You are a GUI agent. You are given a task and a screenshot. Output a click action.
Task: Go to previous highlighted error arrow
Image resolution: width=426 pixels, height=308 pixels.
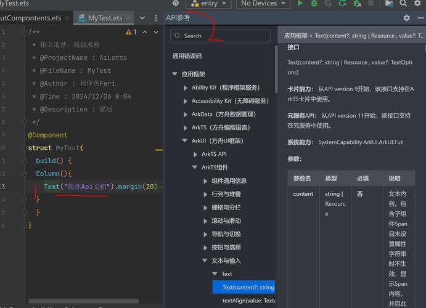(x=145, y=32)
